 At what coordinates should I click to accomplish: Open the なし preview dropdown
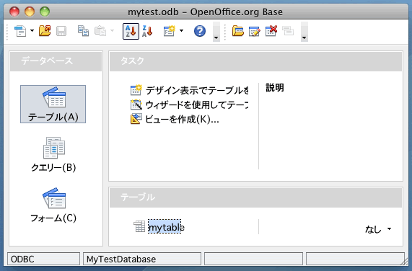click(378, 229)
